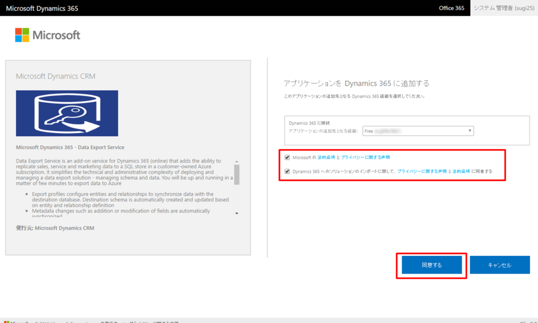Screen dimensions: 538x323
Task: Click the 同意する button
Action: pos(432,265)
